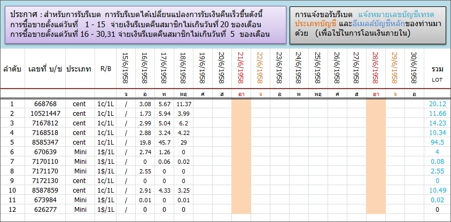
Task: Click the value 5.94 cell
Action: click(x=164, y=114)
